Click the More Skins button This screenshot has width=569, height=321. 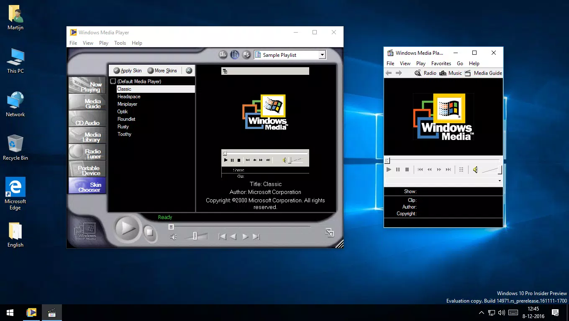[x=162, y=71]
